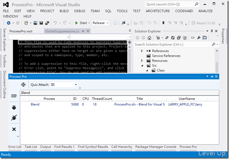Switch to the ProcessPro.vsct tab
Screen dimensions: 229x159
pyautogui.click(x=21, y=31)
